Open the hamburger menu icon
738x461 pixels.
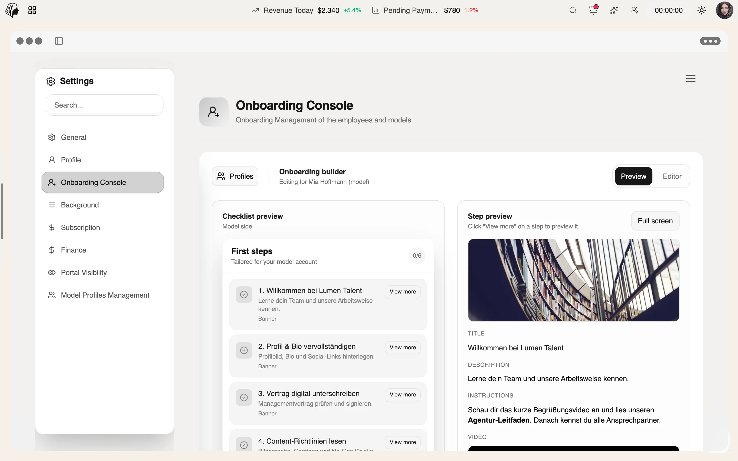691,78
